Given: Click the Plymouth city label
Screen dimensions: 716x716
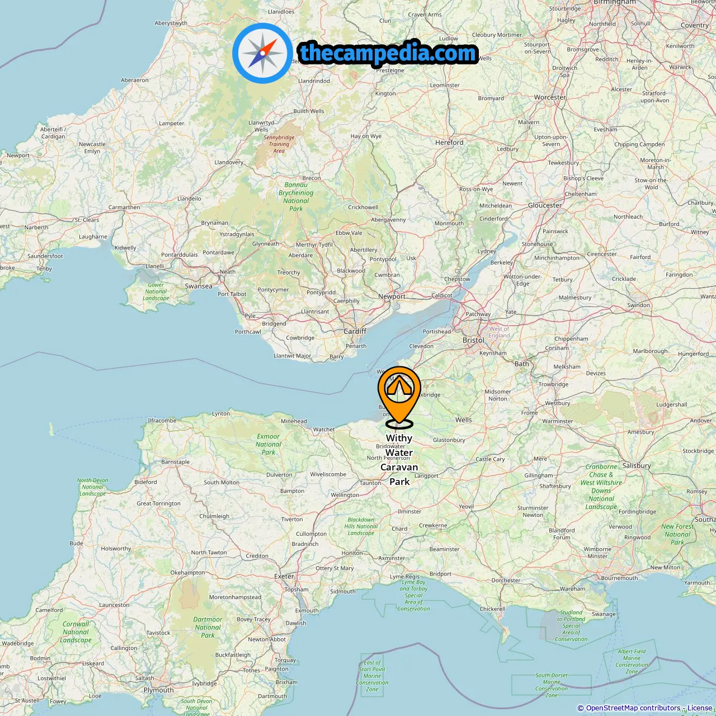Looking at the screenshot, I should (x=159, y=690).
